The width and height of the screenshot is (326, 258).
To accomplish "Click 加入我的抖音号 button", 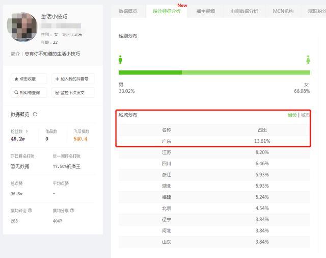I will [73, 79].
